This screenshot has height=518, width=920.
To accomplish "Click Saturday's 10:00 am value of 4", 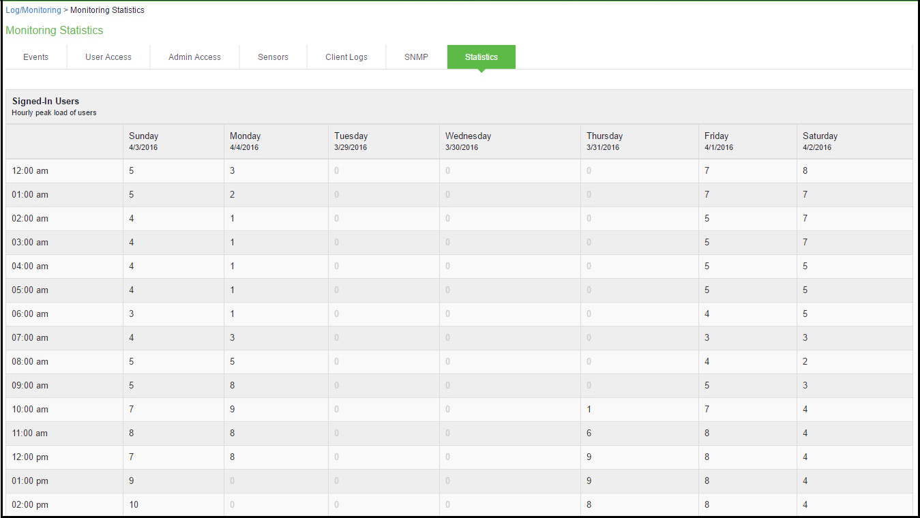I will (x=805, y=409).
